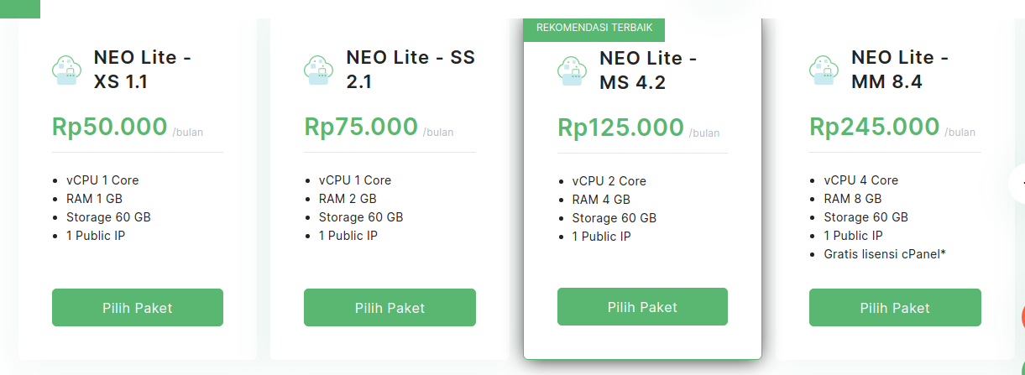Click the Rp245.000 per bulan price
Viewport: 1025px width, 375px height.
[874, 127]
